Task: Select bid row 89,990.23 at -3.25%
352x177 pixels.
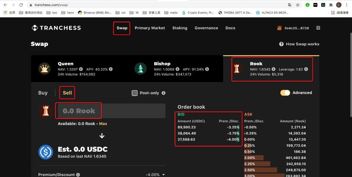Action: coord(209,127)
